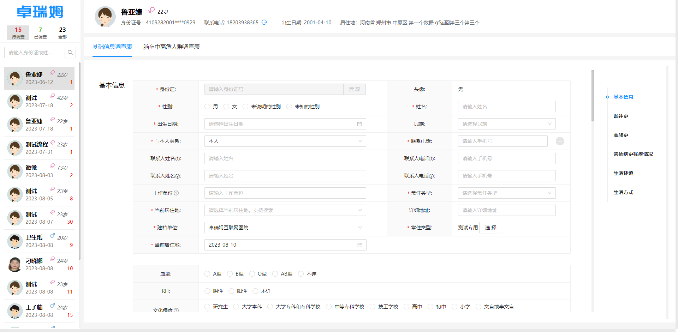Open patient 测试 dated 2023-08-07
The height and width of the screenshot is (332, 678).
(40, 218)
